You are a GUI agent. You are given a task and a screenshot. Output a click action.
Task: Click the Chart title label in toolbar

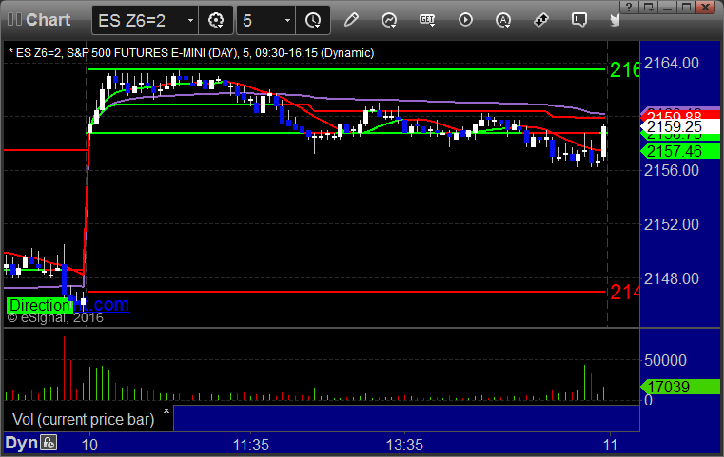pos(48,20)
